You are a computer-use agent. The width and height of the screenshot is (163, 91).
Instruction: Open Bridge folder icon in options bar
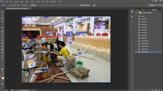[94, 5]
